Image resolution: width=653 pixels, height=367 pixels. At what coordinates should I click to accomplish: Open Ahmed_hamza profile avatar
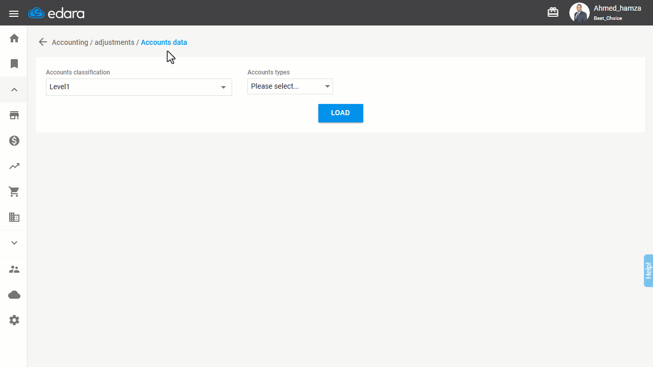[579, 13]
